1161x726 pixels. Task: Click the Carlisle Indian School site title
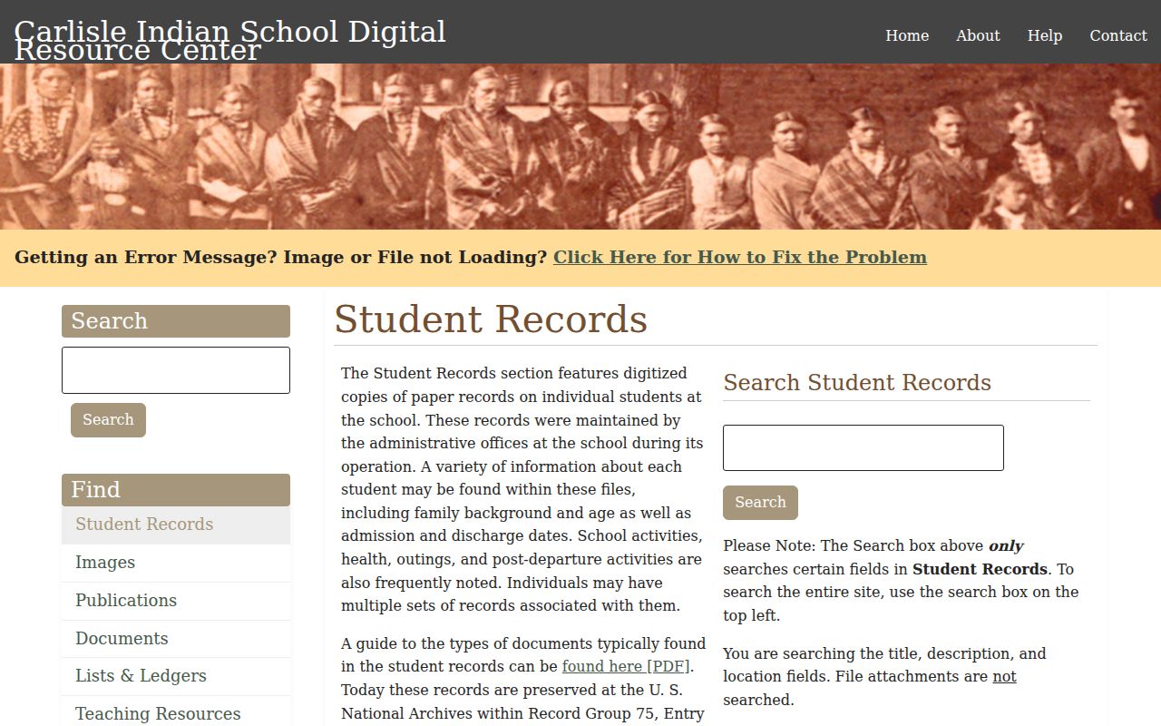click(229, 40)
